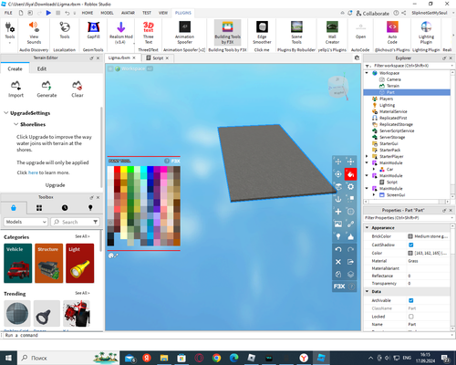The height and width of the screenshot is (365, 456).
Task: Open the MODEL ribbon tab
Action: point(107,13)
